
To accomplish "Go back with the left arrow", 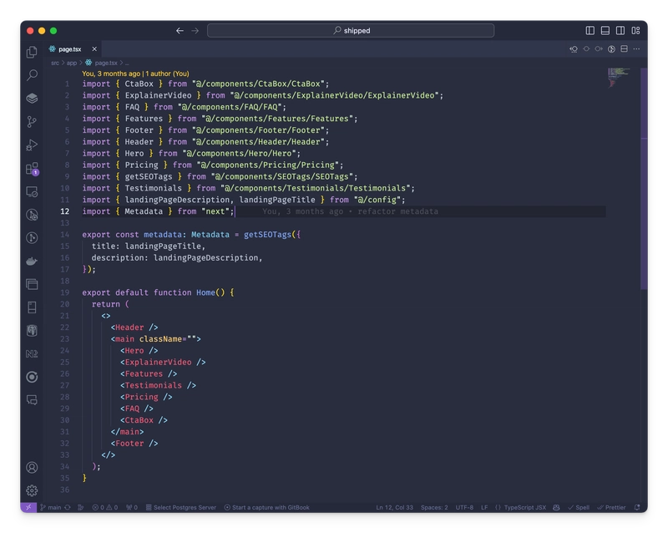I will click(180, 31).
